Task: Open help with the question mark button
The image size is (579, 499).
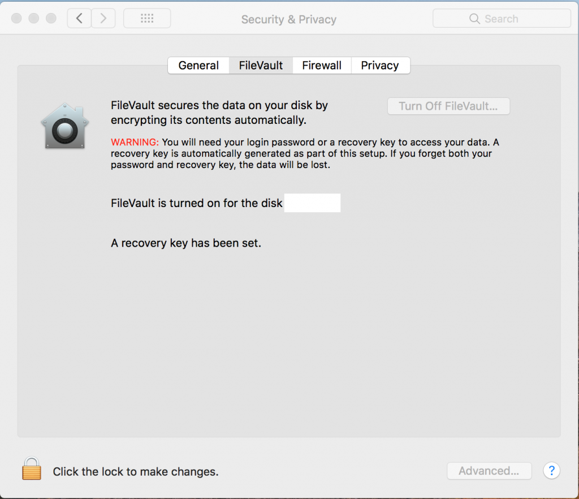Action: 551,471
